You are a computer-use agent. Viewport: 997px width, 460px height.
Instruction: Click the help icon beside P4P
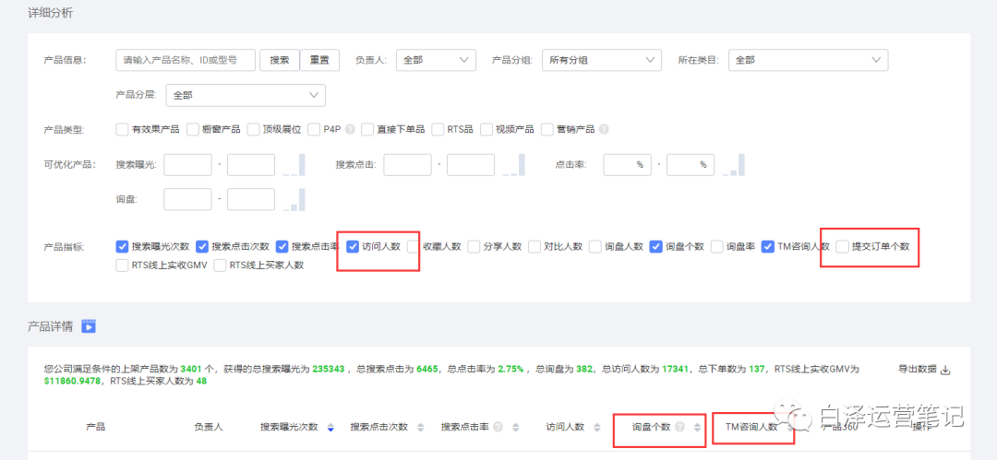pyautogui.click(x=349, y=129)
